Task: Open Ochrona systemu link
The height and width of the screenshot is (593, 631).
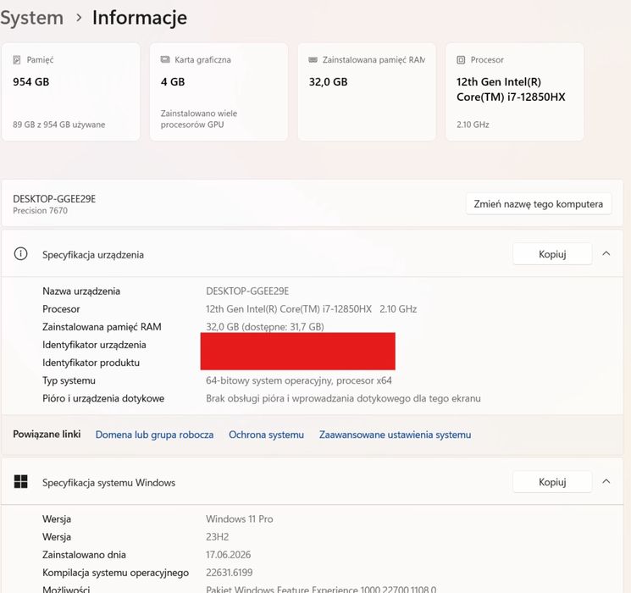Action: point(267,435)
